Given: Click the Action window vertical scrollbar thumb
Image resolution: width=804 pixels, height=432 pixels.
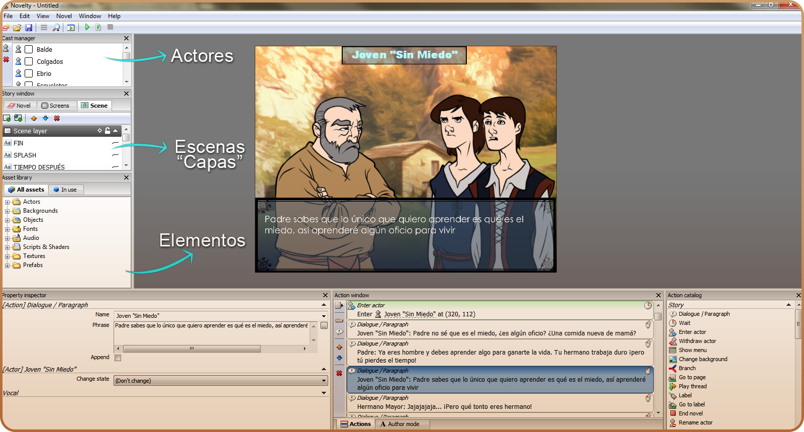Looking at the screenshot, I should [x=658, y=316].
